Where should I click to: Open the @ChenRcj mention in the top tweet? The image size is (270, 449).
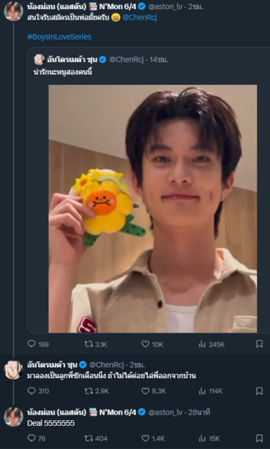pos(140,18)
